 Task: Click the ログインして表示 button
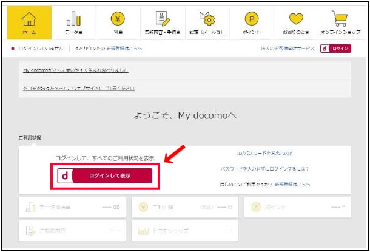coord(105,175)
